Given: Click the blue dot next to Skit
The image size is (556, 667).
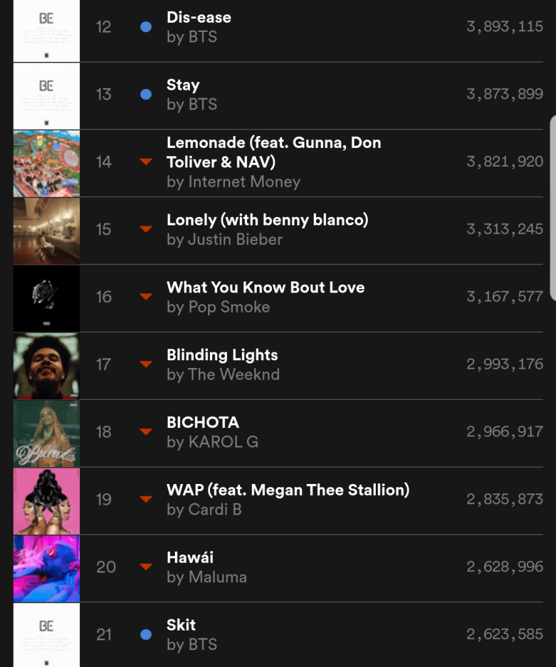Looking at the screenshot, I should 146,634.
